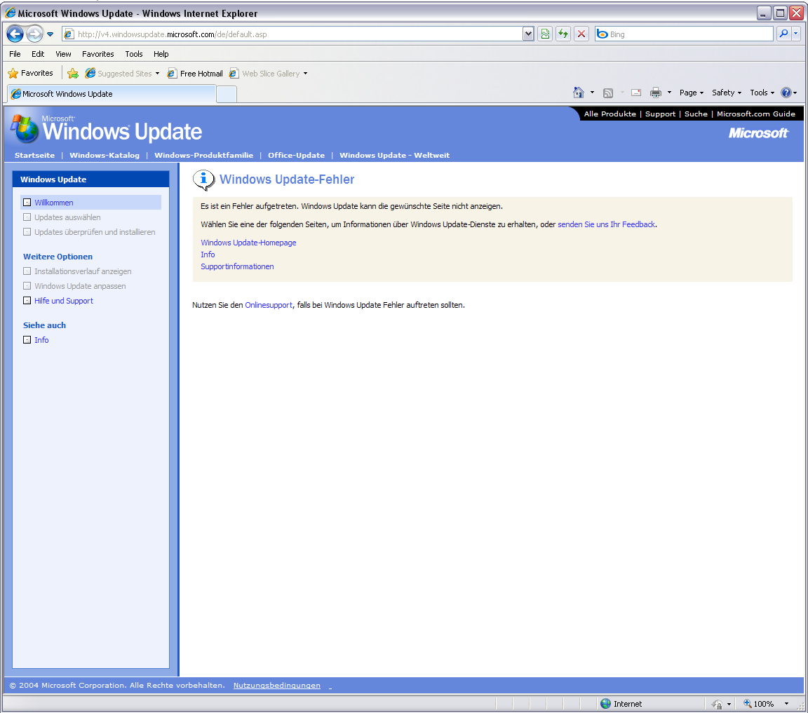Open the recent pages dropdown arrow
The image size is (808, 713).
click(x=50, y=34)
